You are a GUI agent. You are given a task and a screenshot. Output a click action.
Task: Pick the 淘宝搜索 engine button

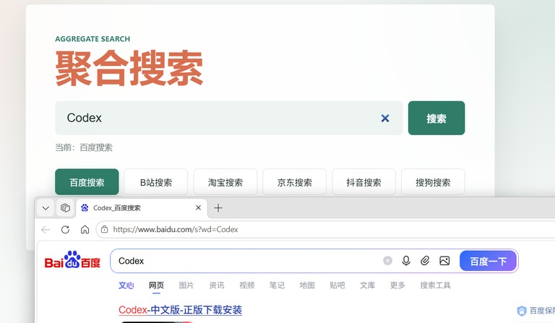pyautogui.click(x=225, y=182)
